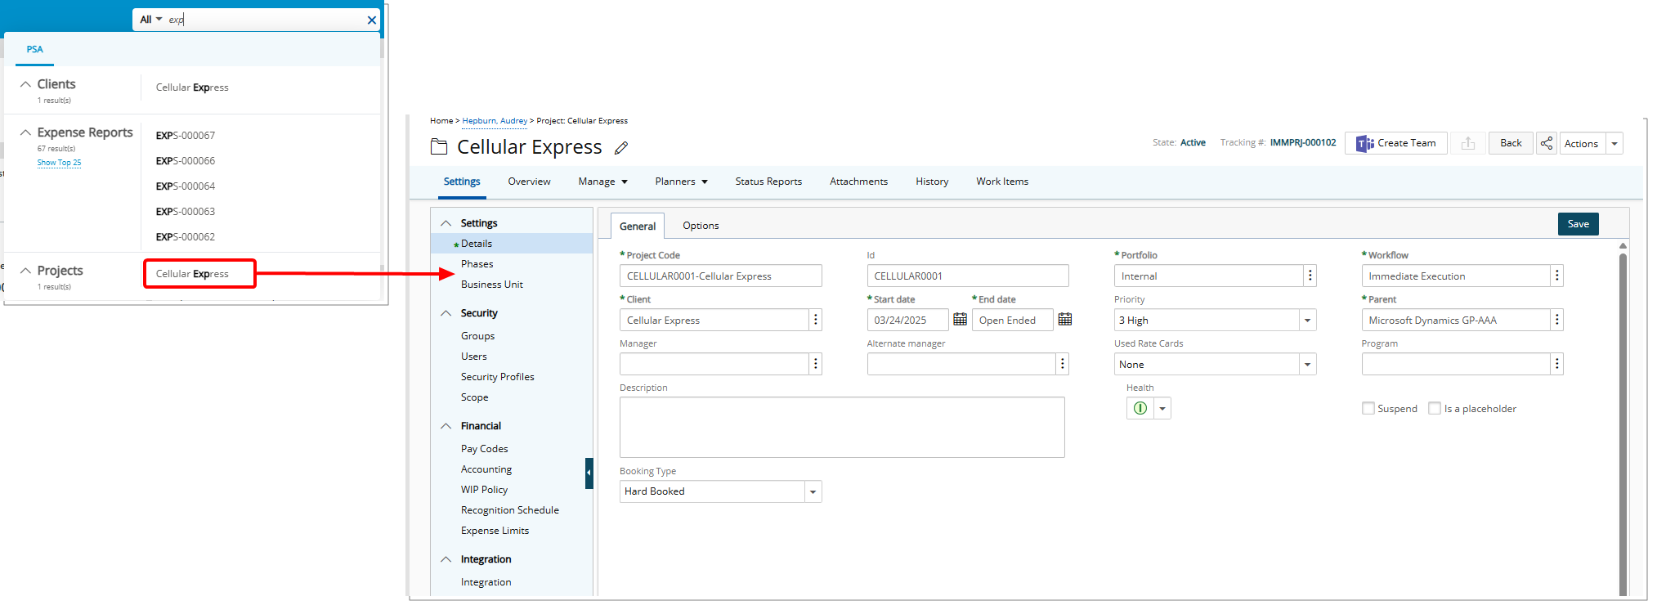
Task: Clear the search box with the X icon
Action: (372, 20)
